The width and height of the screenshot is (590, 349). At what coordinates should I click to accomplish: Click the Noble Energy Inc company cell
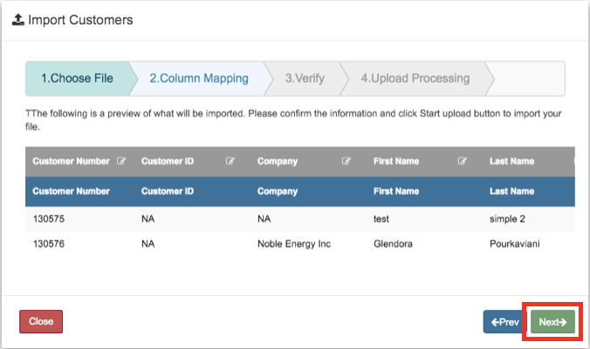(294, 245)
